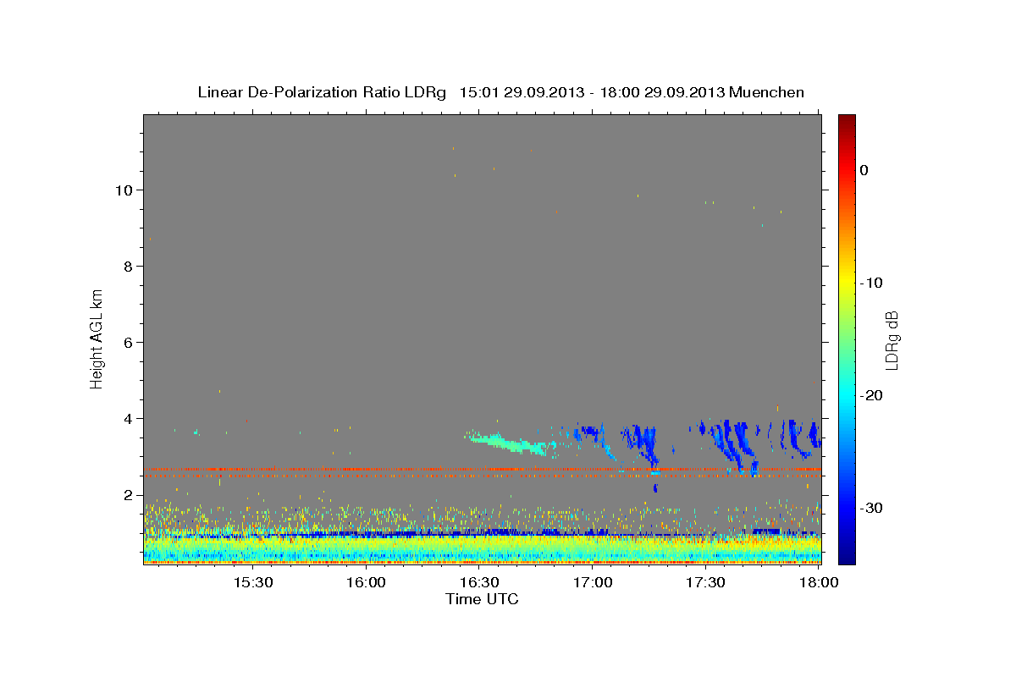Screen dimensions: 1016x677
Task: Click the height tick label "2"
Action: (130, 495)
